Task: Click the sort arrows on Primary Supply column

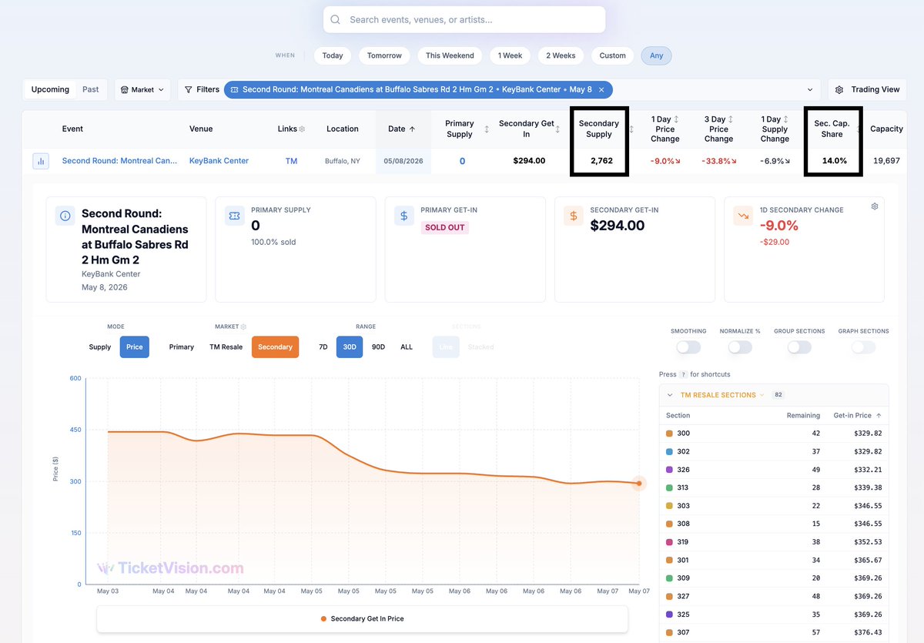Action: coord(486,129)
